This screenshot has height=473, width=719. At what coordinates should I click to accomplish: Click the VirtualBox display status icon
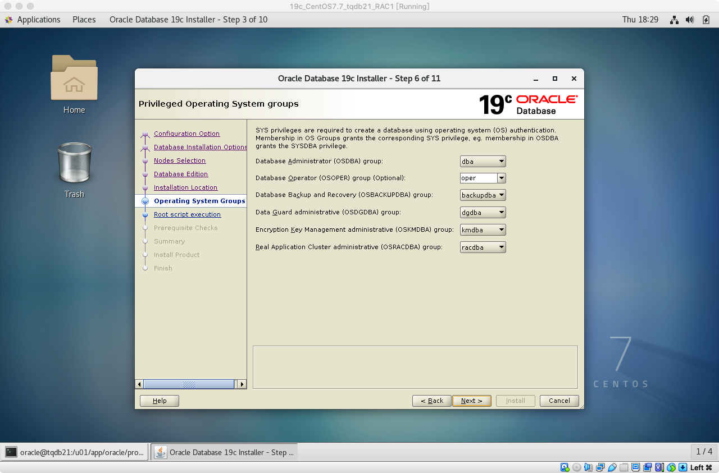pos(636,467)
